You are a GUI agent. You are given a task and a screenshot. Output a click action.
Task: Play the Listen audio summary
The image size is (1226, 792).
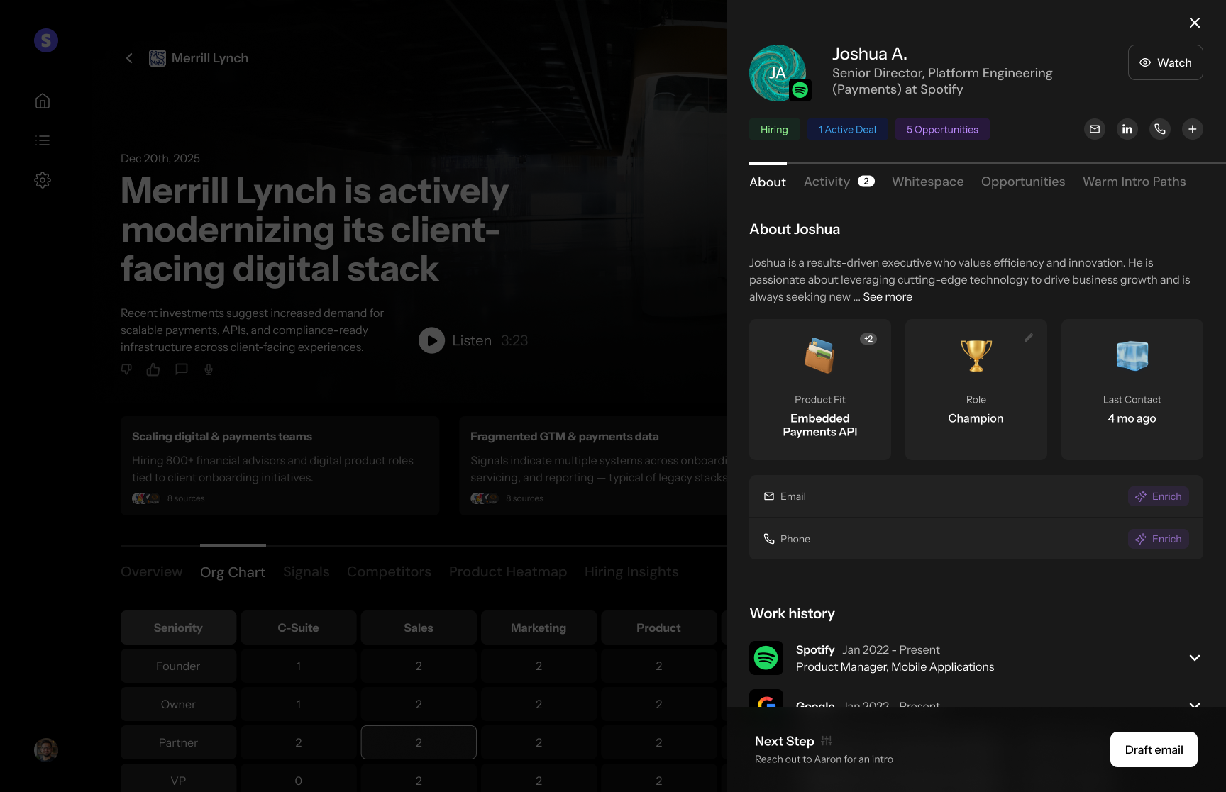(431, 340)
